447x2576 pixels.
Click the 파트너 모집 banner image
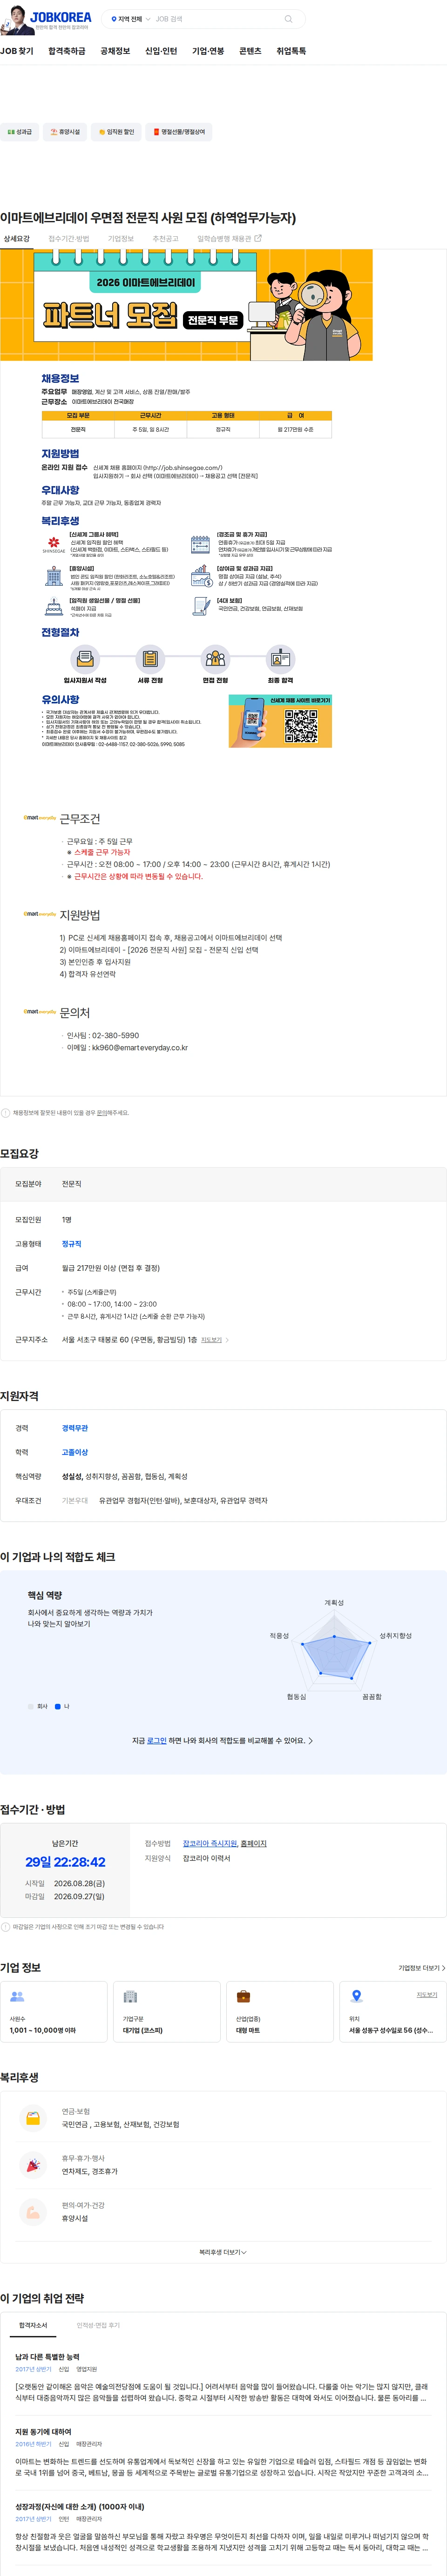[186, 305]
